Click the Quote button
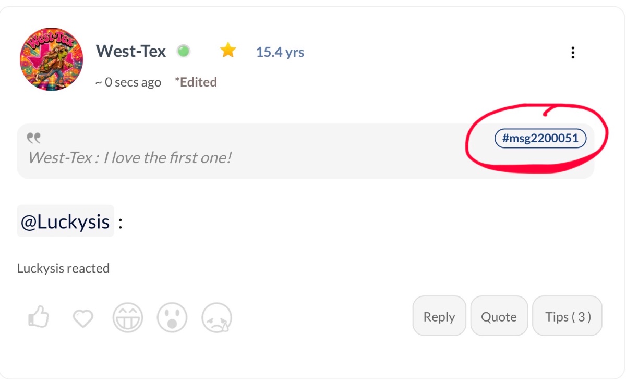The width and height of the screenshot is (626, 383). (499, 316)
